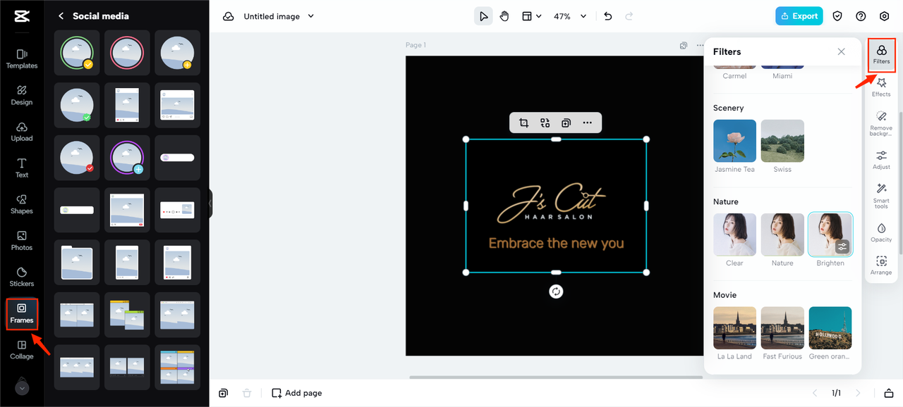This screenshot has width=903, height=407.
Task: Close the Filters panel
Action: [841, 51]
